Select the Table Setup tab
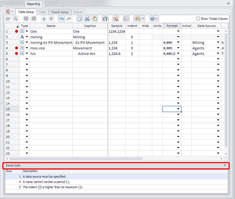Image resolution: width=235 pixels, height=199 pixels. tap(26, 12)
